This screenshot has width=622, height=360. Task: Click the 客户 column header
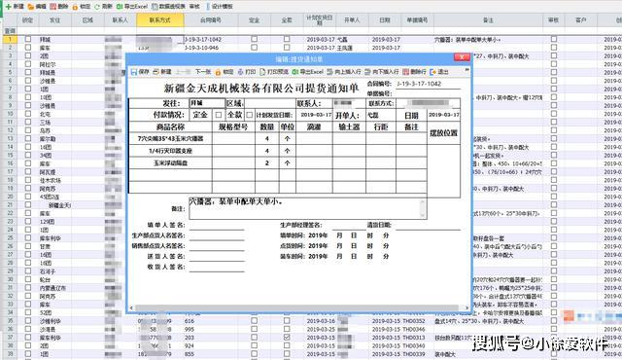point(581,20)
